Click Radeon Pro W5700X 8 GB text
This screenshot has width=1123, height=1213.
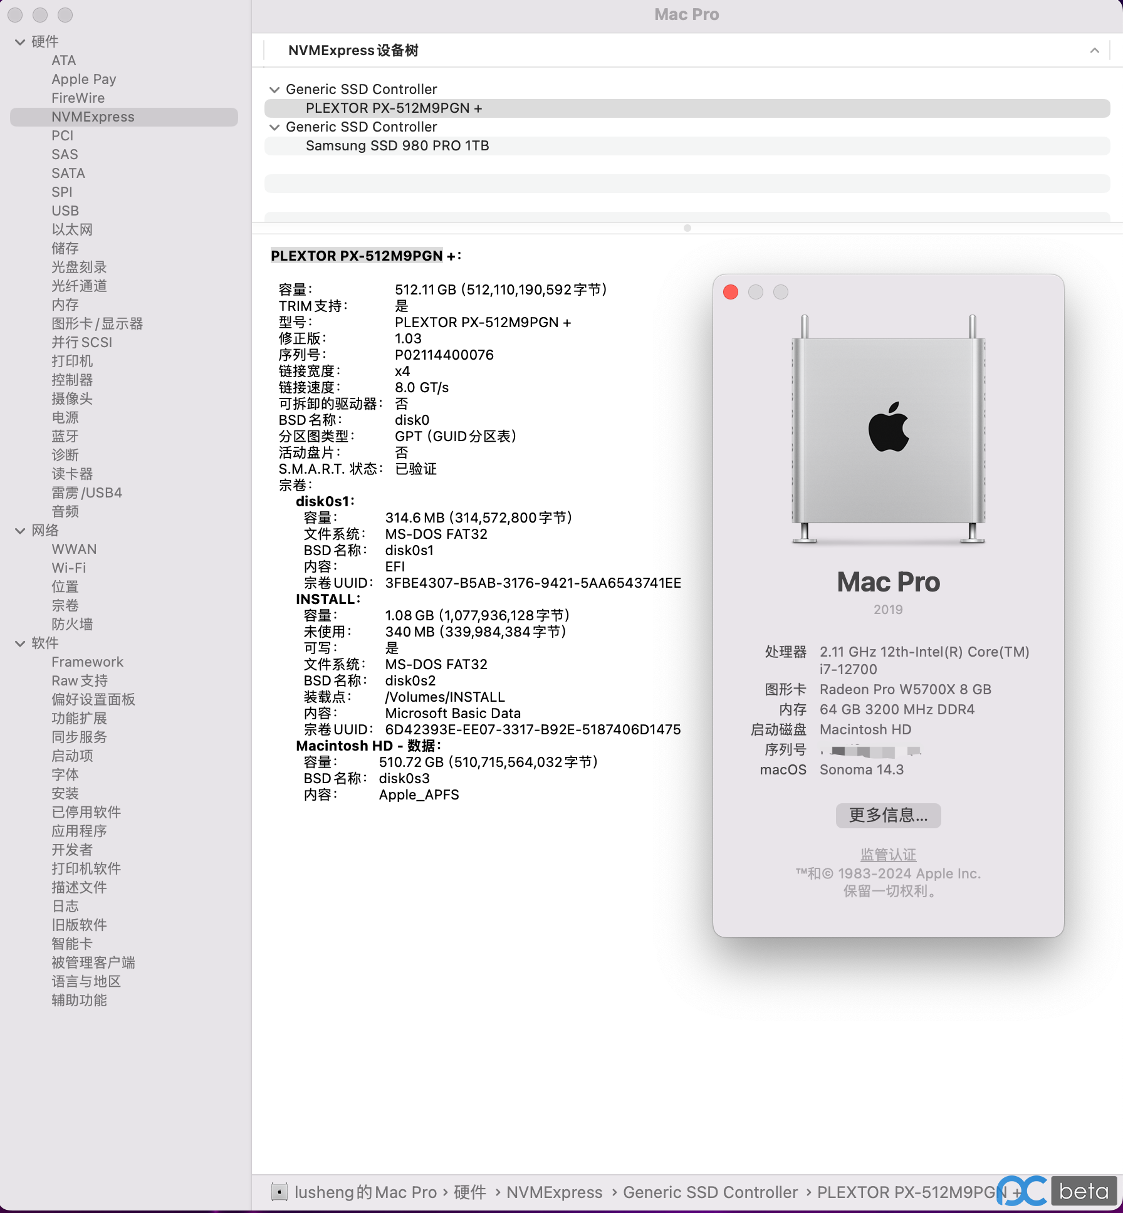point(906,690)
